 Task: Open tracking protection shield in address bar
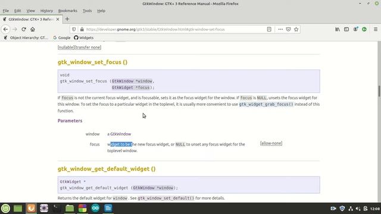coord(74,29)
